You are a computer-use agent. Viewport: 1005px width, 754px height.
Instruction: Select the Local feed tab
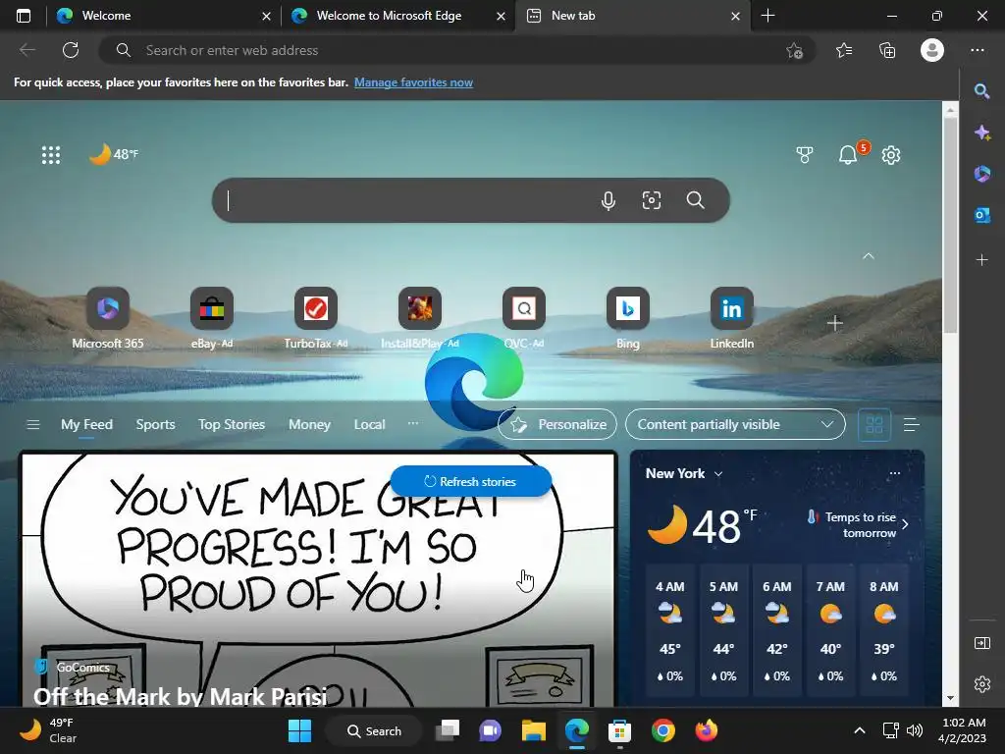[369, 424]
